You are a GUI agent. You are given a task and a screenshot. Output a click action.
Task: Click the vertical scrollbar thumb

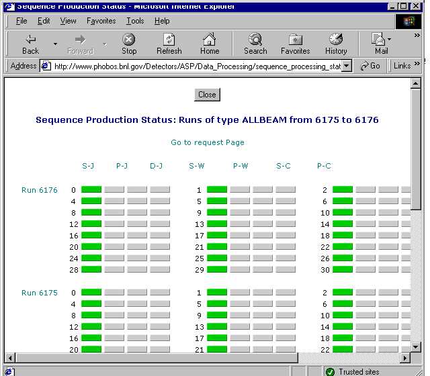415,149
